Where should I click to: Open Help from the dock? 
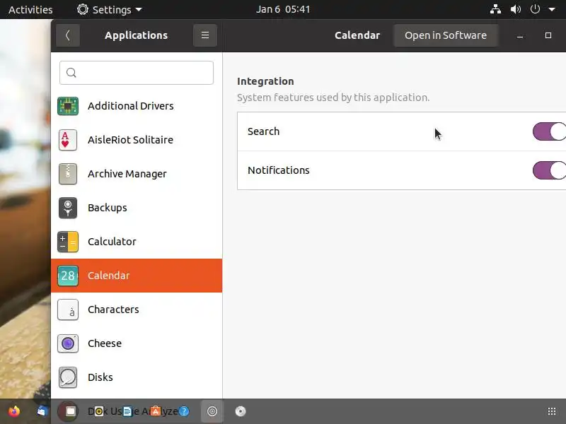click(184, 411)
